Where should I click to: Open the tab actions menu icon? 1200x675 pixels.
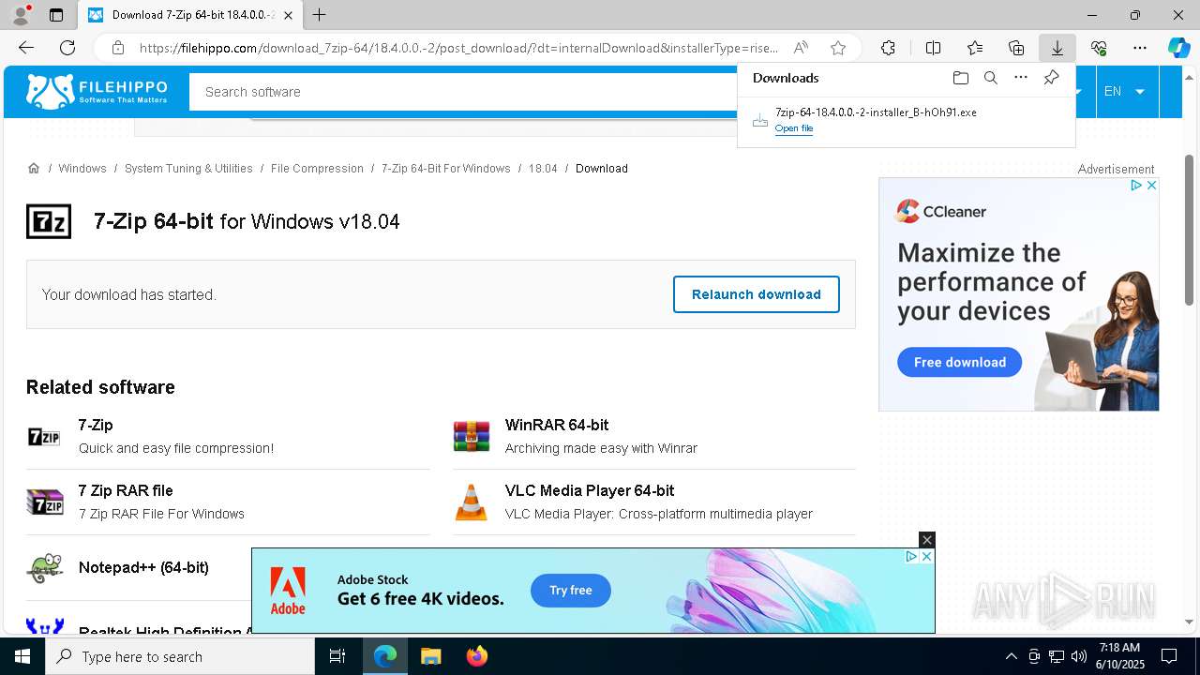(x=56, y=15)
